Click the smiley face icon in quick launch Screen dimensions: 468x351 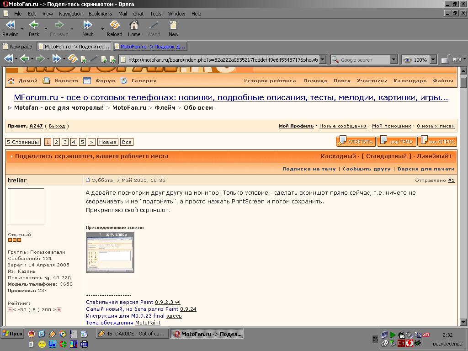pyautogui.click(x=42, y=344)
